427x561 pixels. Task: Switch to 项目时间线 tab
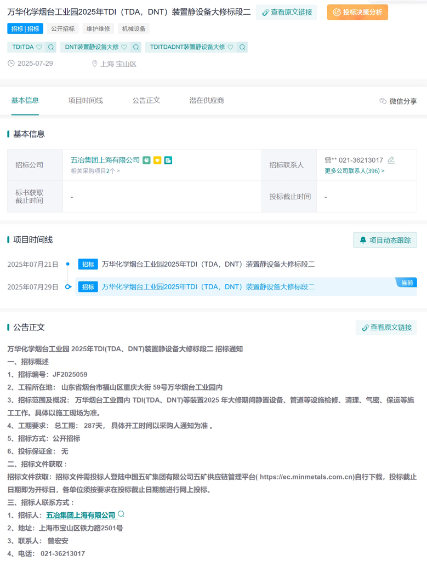86,101
